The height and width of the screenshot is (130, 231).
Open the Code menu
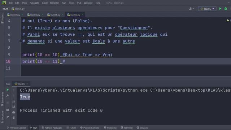45,3
